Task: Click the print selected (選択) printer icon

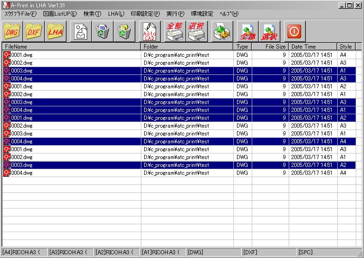Action: pyautogui.click(x=197, y=31)
